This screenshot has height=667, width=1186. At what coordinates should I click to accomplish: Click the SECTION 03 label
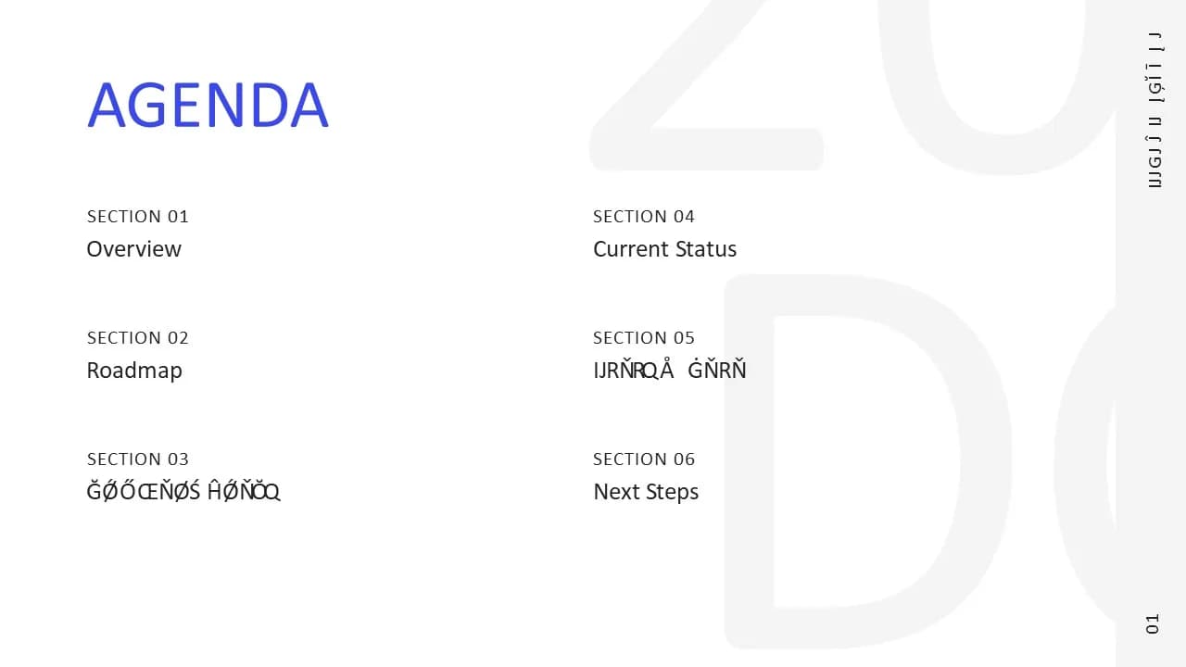(138, 459)
